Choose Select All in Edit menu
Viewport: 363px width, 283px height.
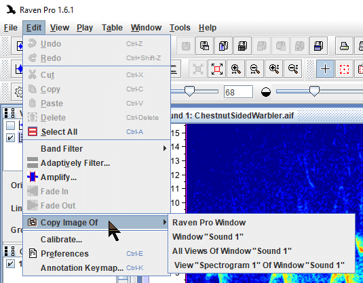pyautogui.click(x=97, y=132)
